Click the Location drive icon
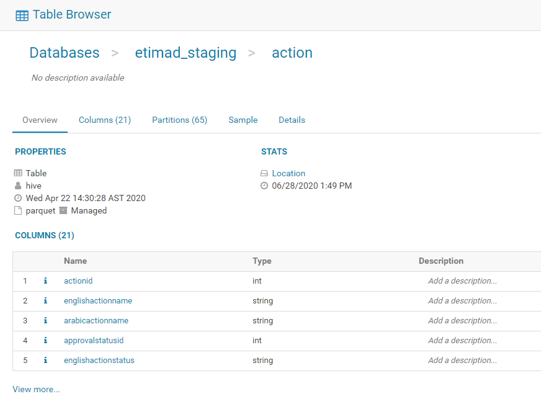Screen dimensions: 541x404 pyautogui.click(x=264, y=174)
